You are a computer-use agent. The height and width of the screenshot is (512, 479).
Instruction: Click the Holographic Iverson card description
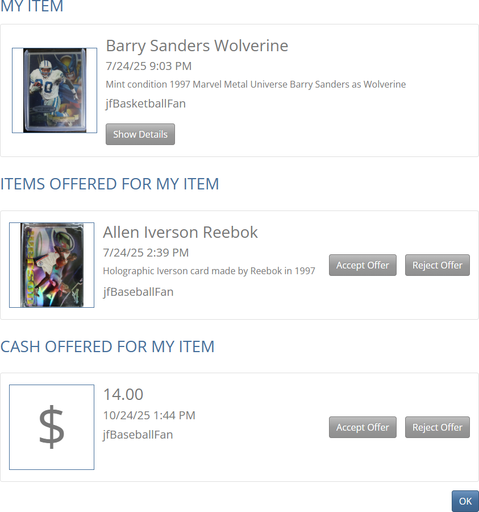(209, 271)
